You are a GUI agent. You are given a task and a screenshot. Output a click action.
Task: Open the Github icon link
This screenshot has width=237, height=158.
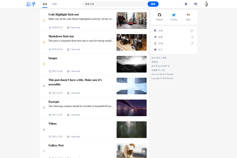[159, 15]
